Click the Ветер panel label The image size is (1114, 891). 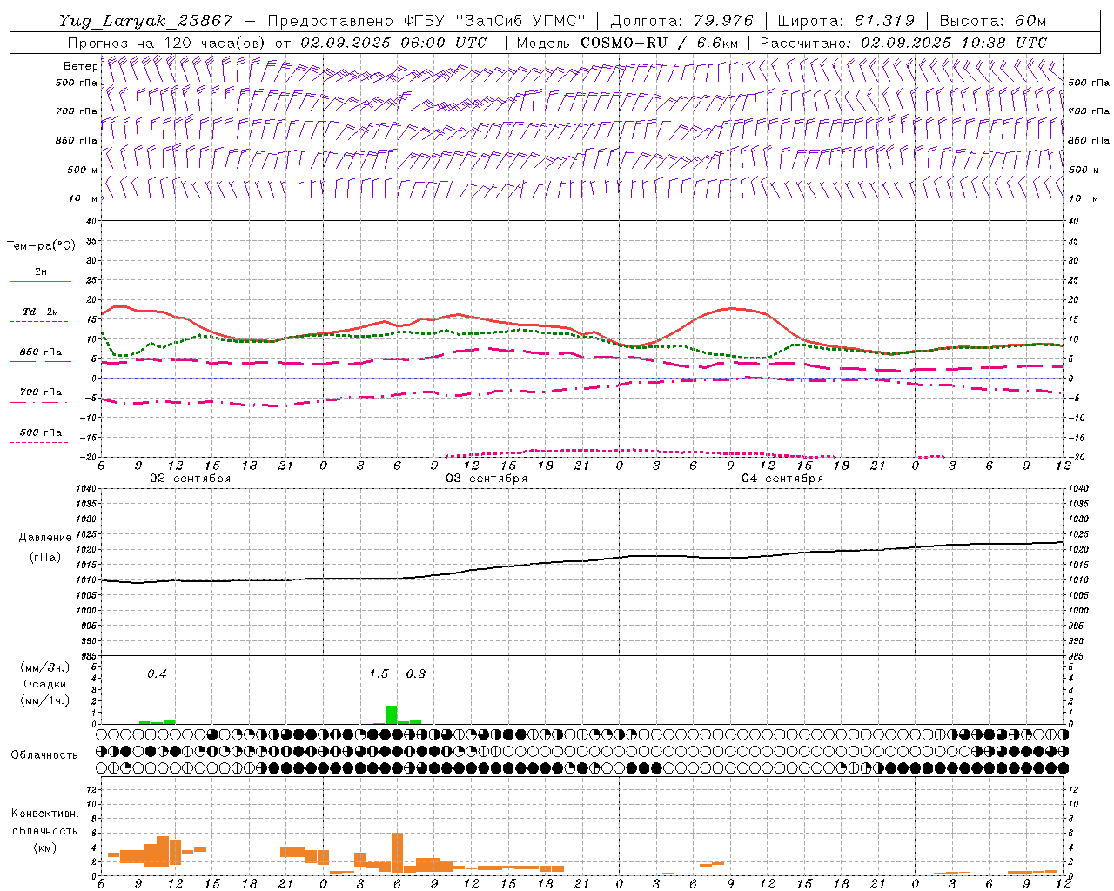pos(80,66)
